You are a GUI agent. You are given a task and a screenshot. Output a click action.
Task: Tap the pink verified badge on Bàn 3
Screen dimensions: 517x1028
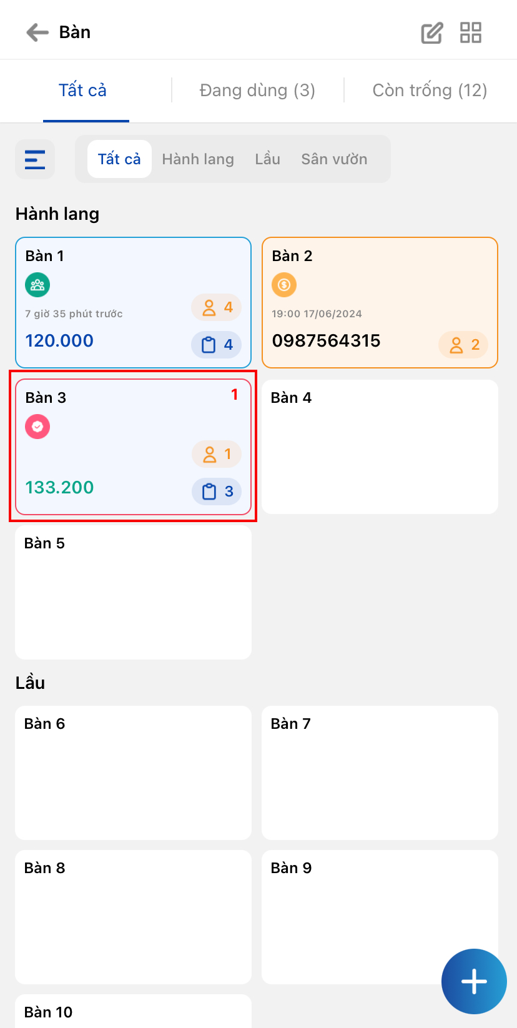tap(37, 427)
